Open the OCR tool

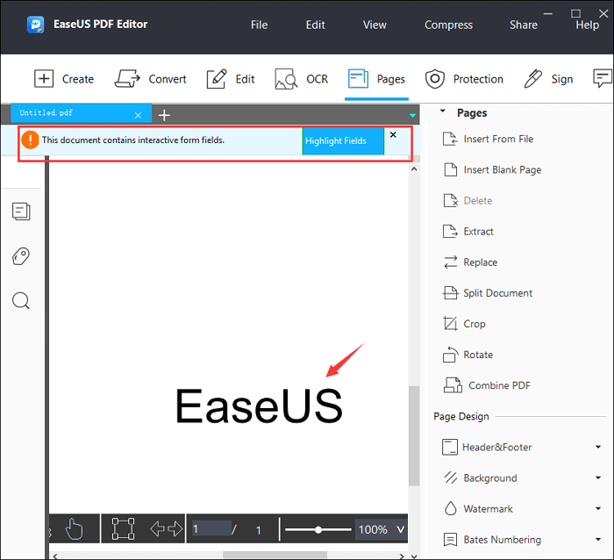pyautogui.click(x=302, y=79)
